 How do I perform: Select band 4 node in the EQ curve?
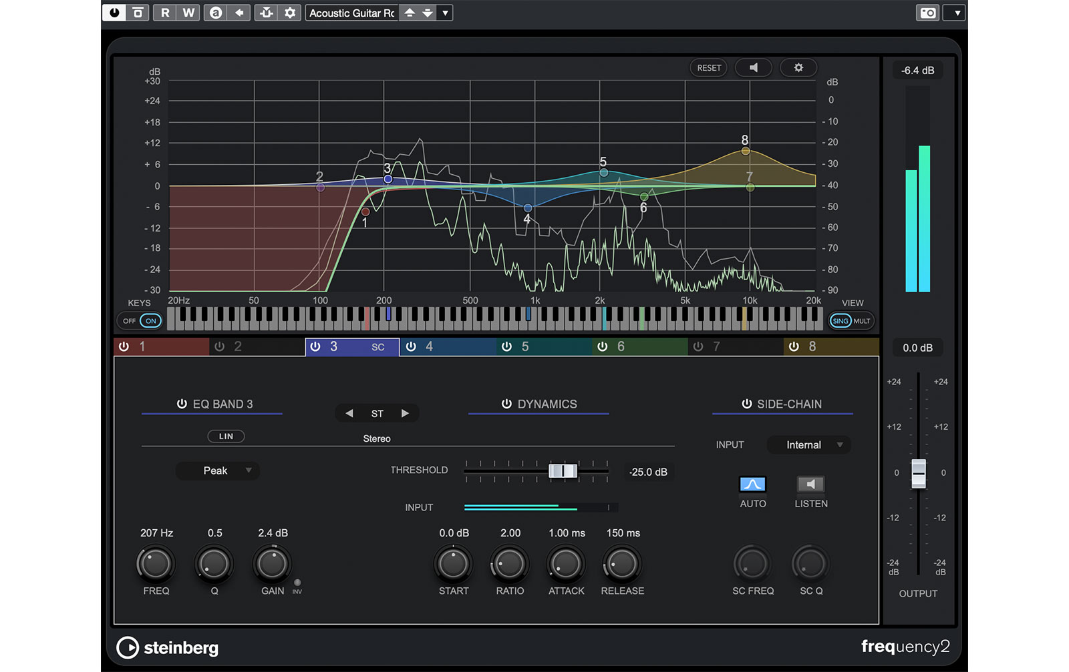click(x=528, y=208)
